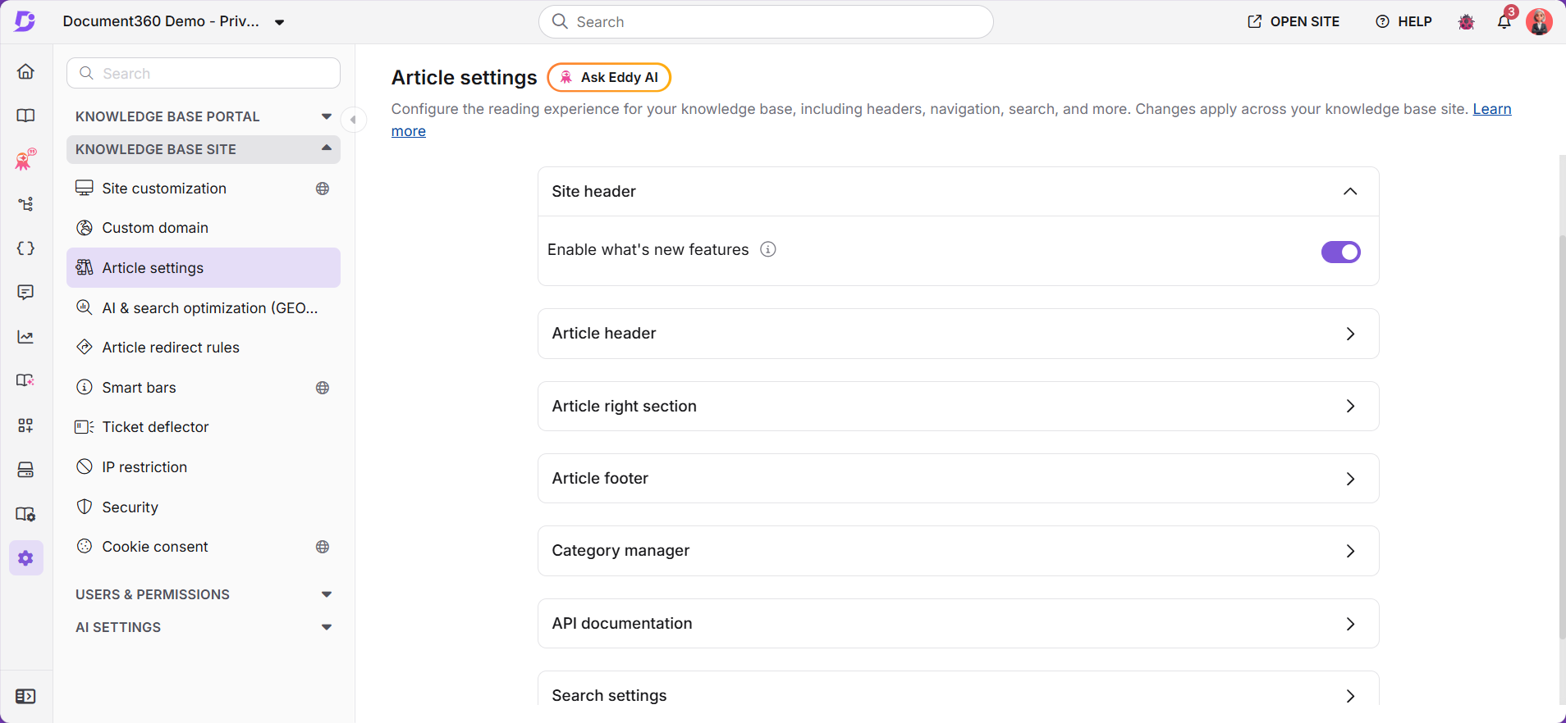Click the HELP button
The image size is (1566, 723).
[1403, 22]
